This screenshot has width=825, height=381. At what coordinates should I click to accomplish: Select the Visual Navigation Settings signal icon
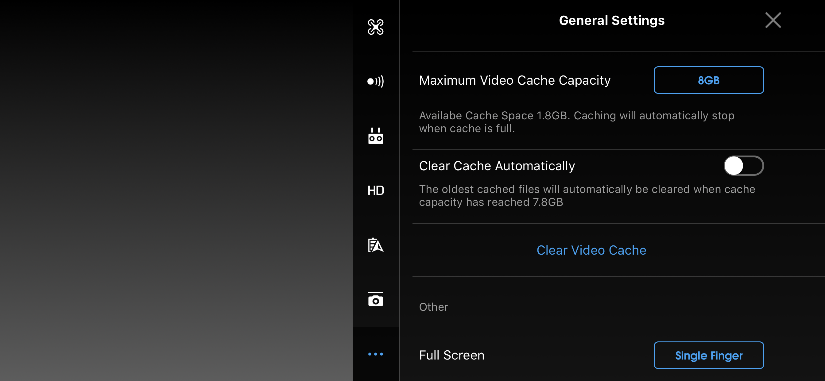376,82
